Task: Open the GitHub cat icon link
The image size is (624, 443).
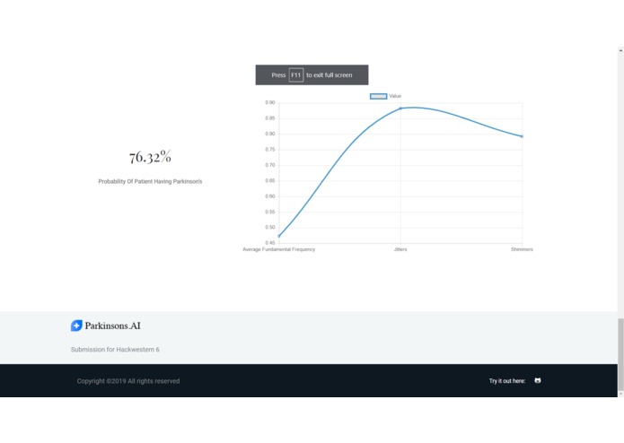Action: (x=538, y=380)
